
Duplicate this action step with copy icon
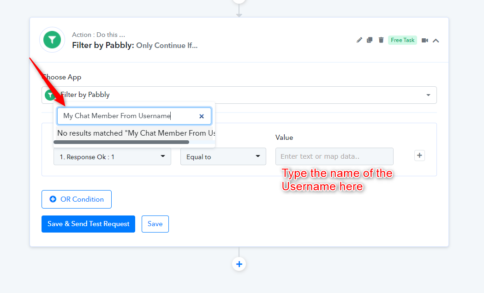(x=370, y=40)
